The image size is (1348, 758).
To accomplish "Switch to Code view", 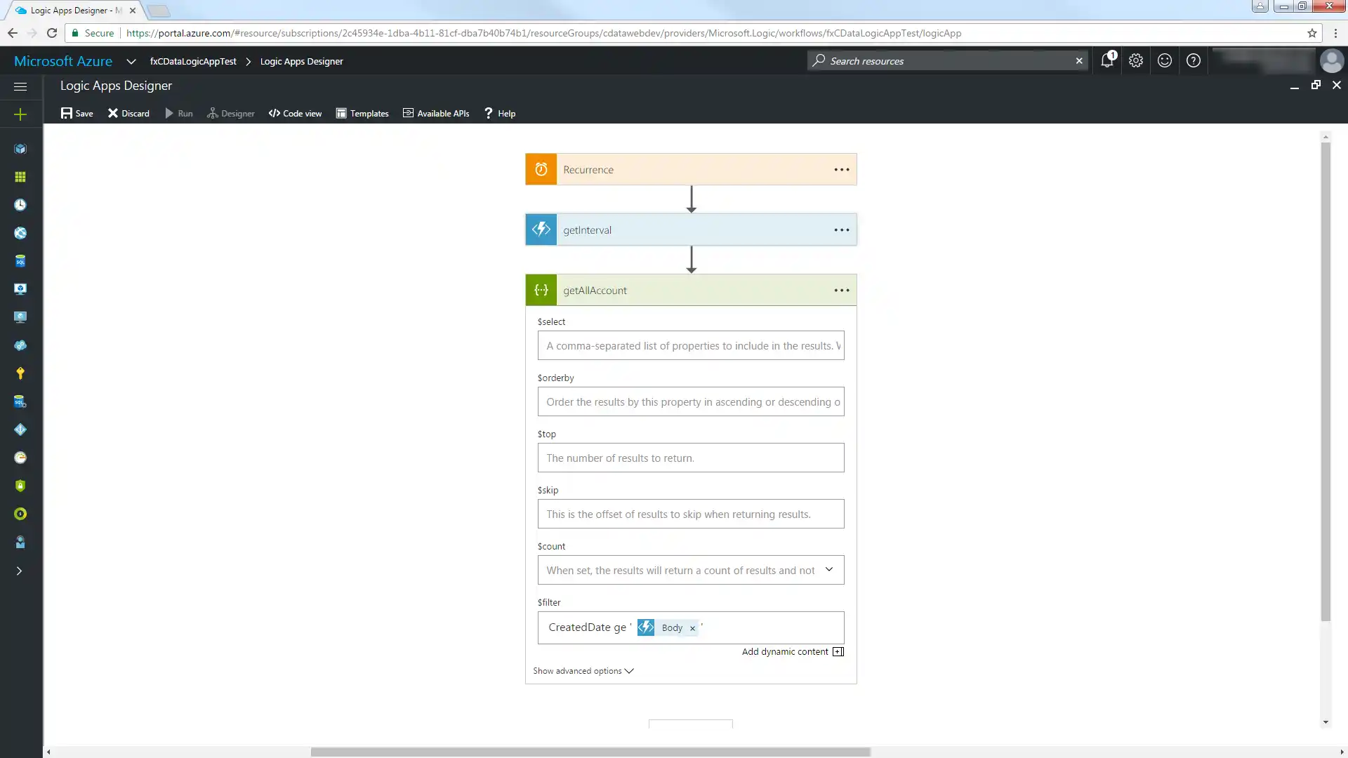I will [295, 113].
